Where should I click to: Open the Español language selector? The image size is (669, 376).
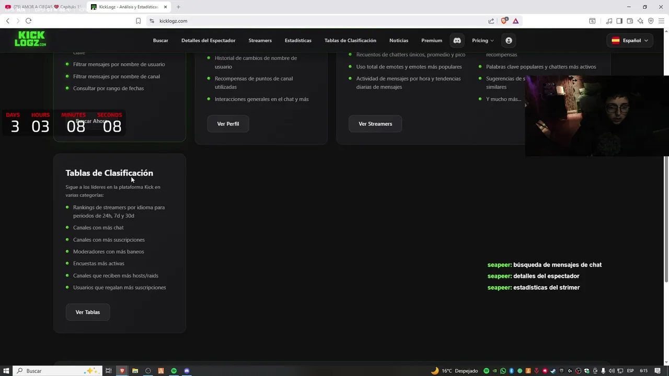(630, 40)
